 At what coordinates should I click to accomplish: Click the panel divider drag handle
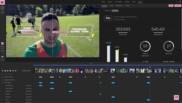(x=91, y=64)
